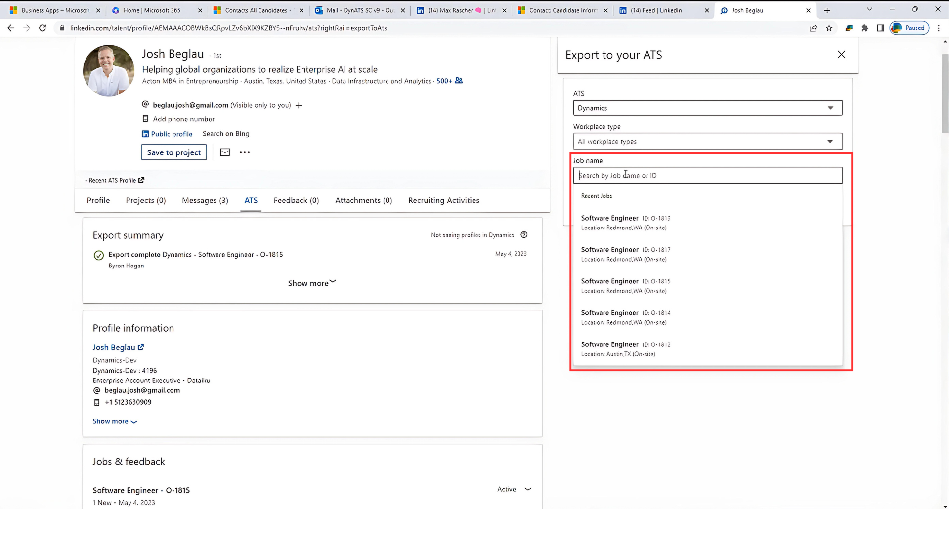This screenshot has width=949, height=533.
Task: Click the Save to project button
Action: (174, 152)
